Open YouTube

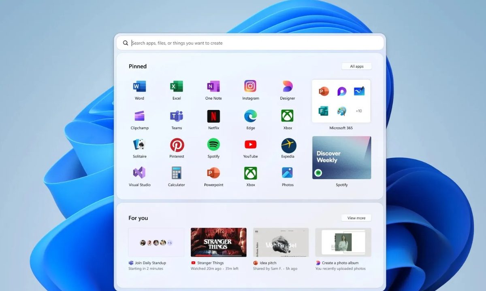pos(250,145)
